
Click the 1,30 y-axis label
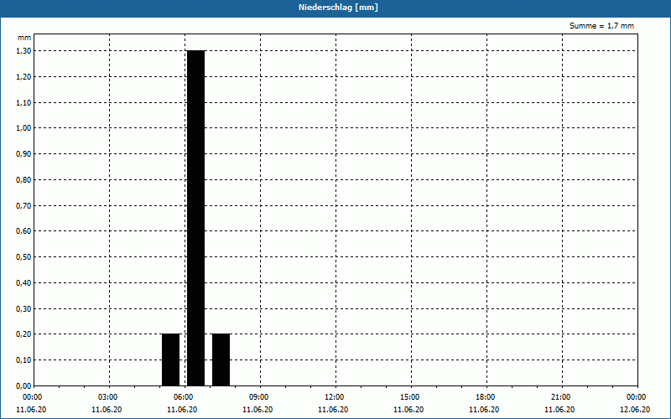[x=23, y=51]
